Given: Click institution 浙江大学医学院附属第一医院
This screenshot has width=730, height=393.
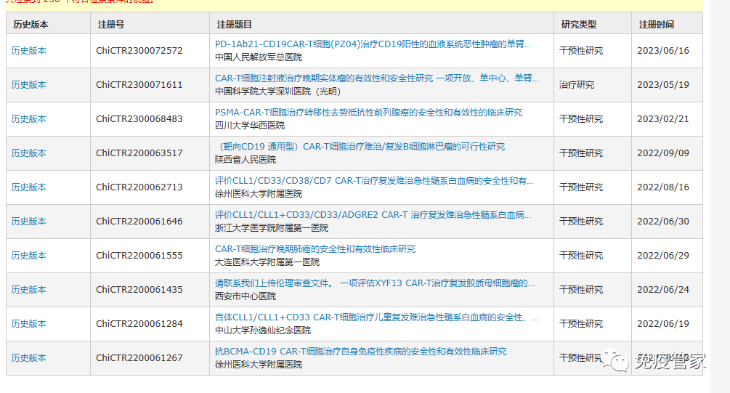Looking at the screenshot, I should (272, 228).
